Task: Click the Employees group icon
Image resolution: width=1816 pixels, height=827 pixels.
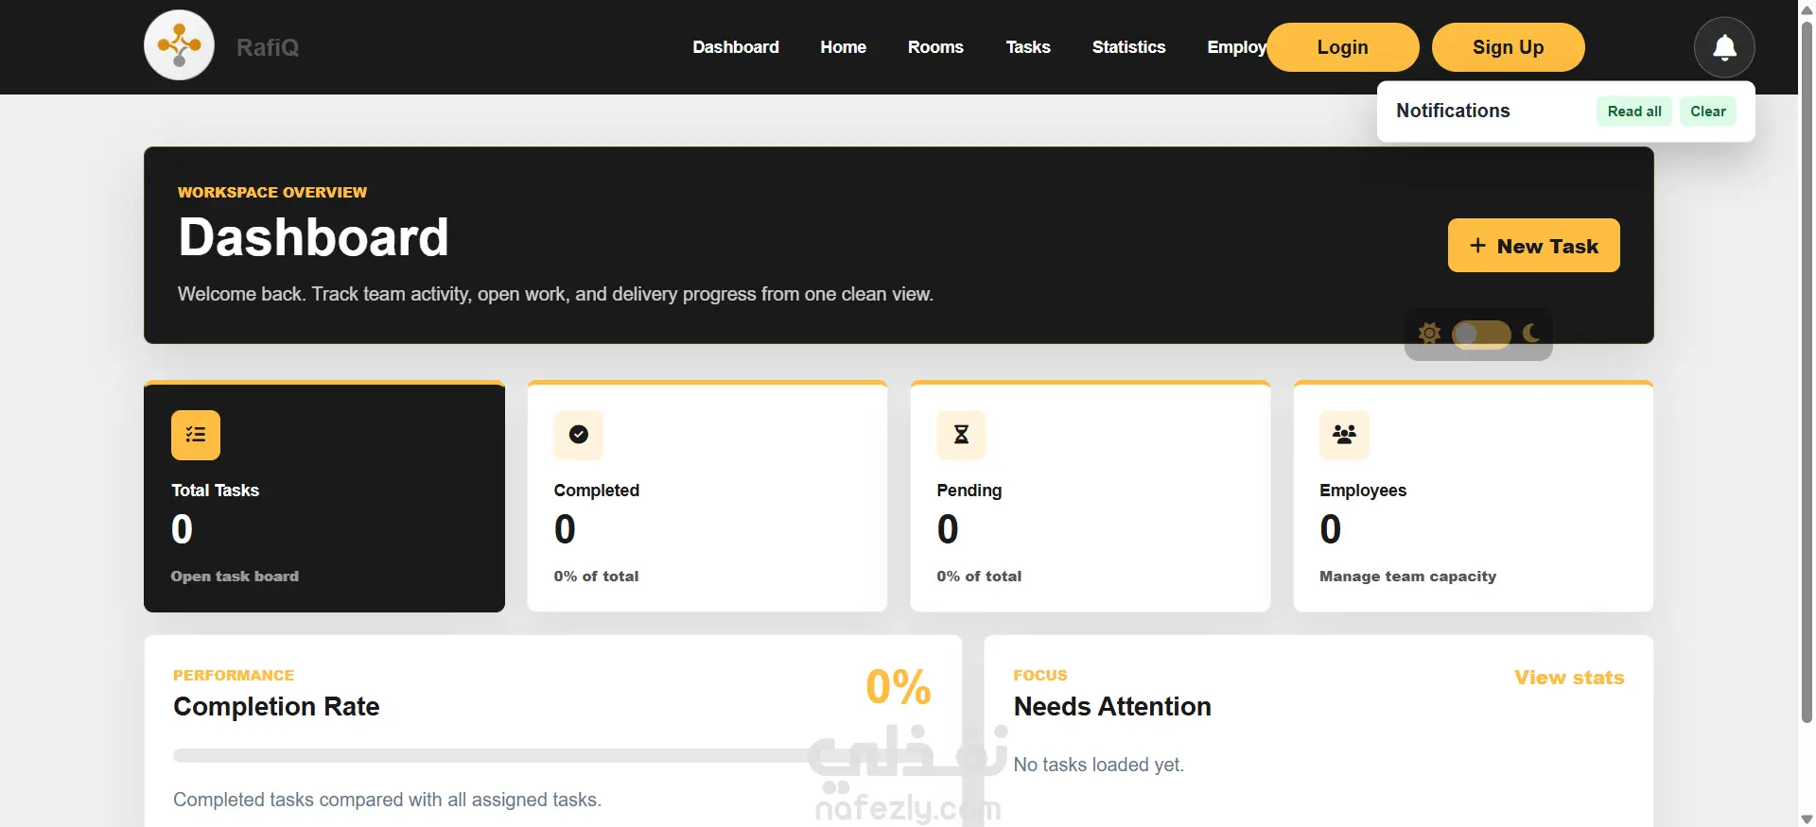Action: point(1344,435)
